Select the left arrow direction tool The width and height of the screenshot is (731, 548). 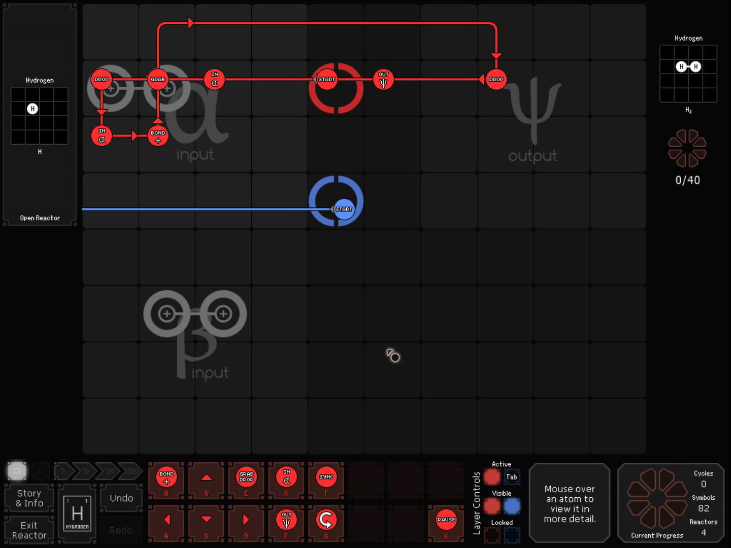[x=166, y=520]
